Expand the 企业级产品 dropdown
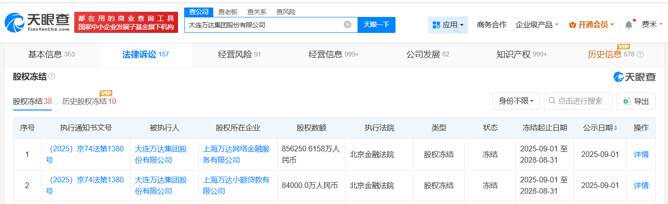 537,25
